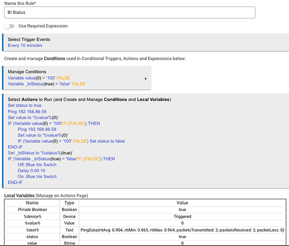289x246 pixels.
Task: Click the indented Set value to '%value%(0)' action
Action: (x=43, y=135)
